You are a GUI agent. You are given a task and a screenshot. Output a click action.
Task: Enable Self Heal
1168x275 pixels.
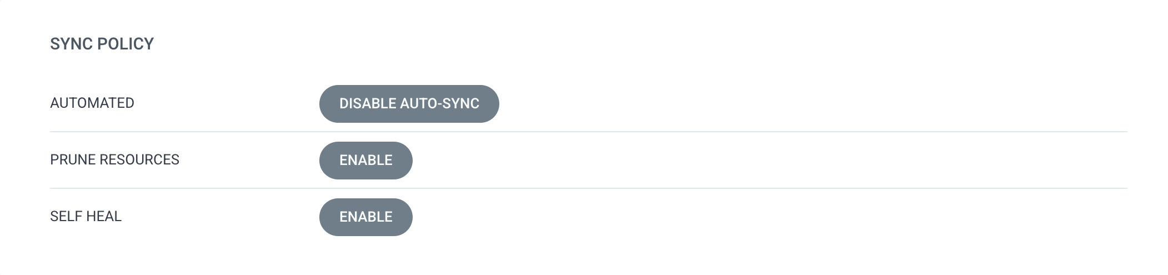365,217
